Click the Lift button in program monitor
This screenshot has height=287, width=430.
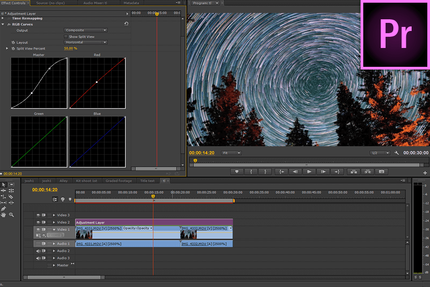pos(353,171)
